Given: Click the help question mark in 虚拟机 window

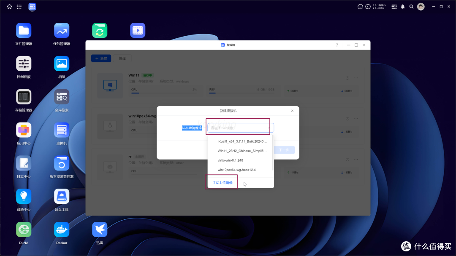Looking at the screenshot, I should 337,45.
